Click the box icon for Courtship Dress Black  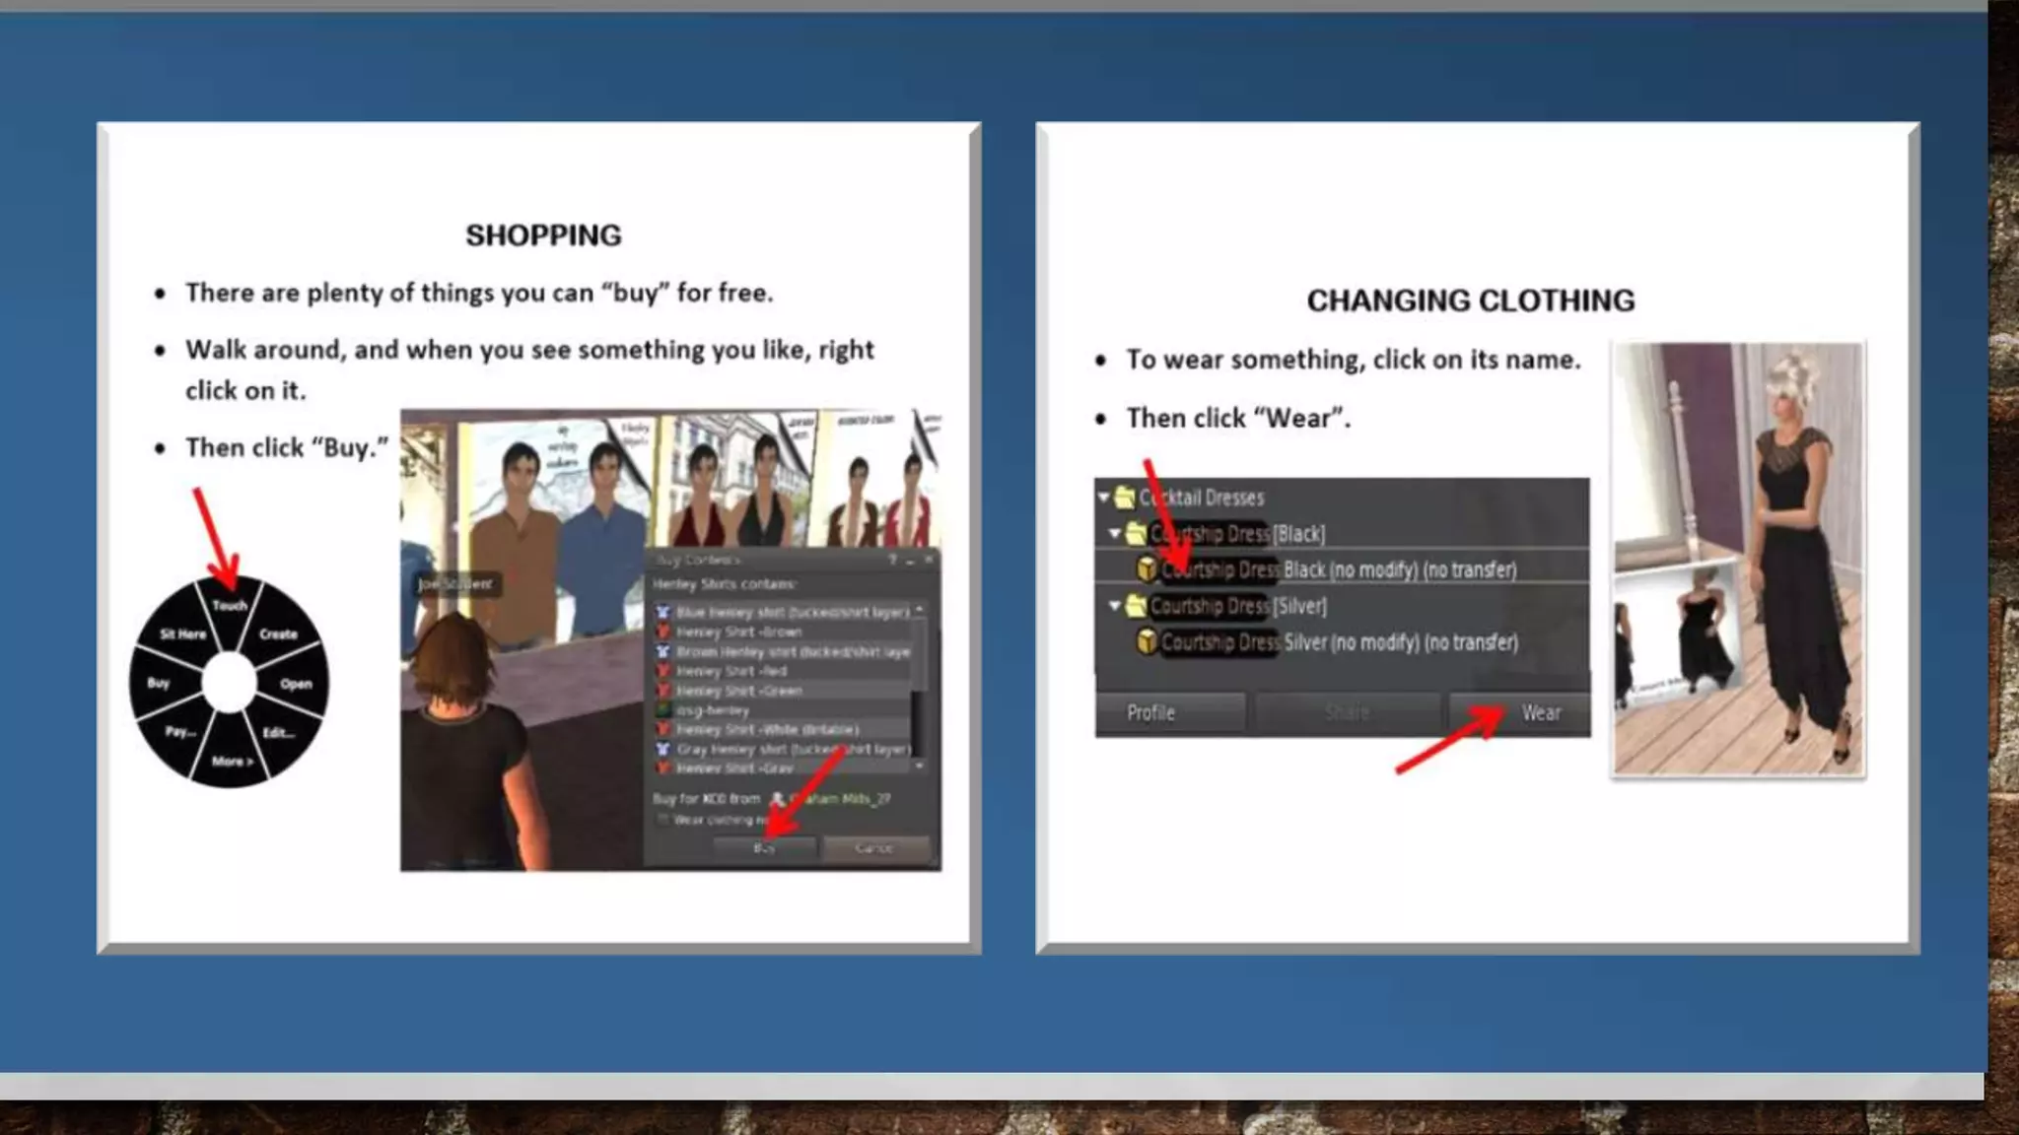(1147, 569)
